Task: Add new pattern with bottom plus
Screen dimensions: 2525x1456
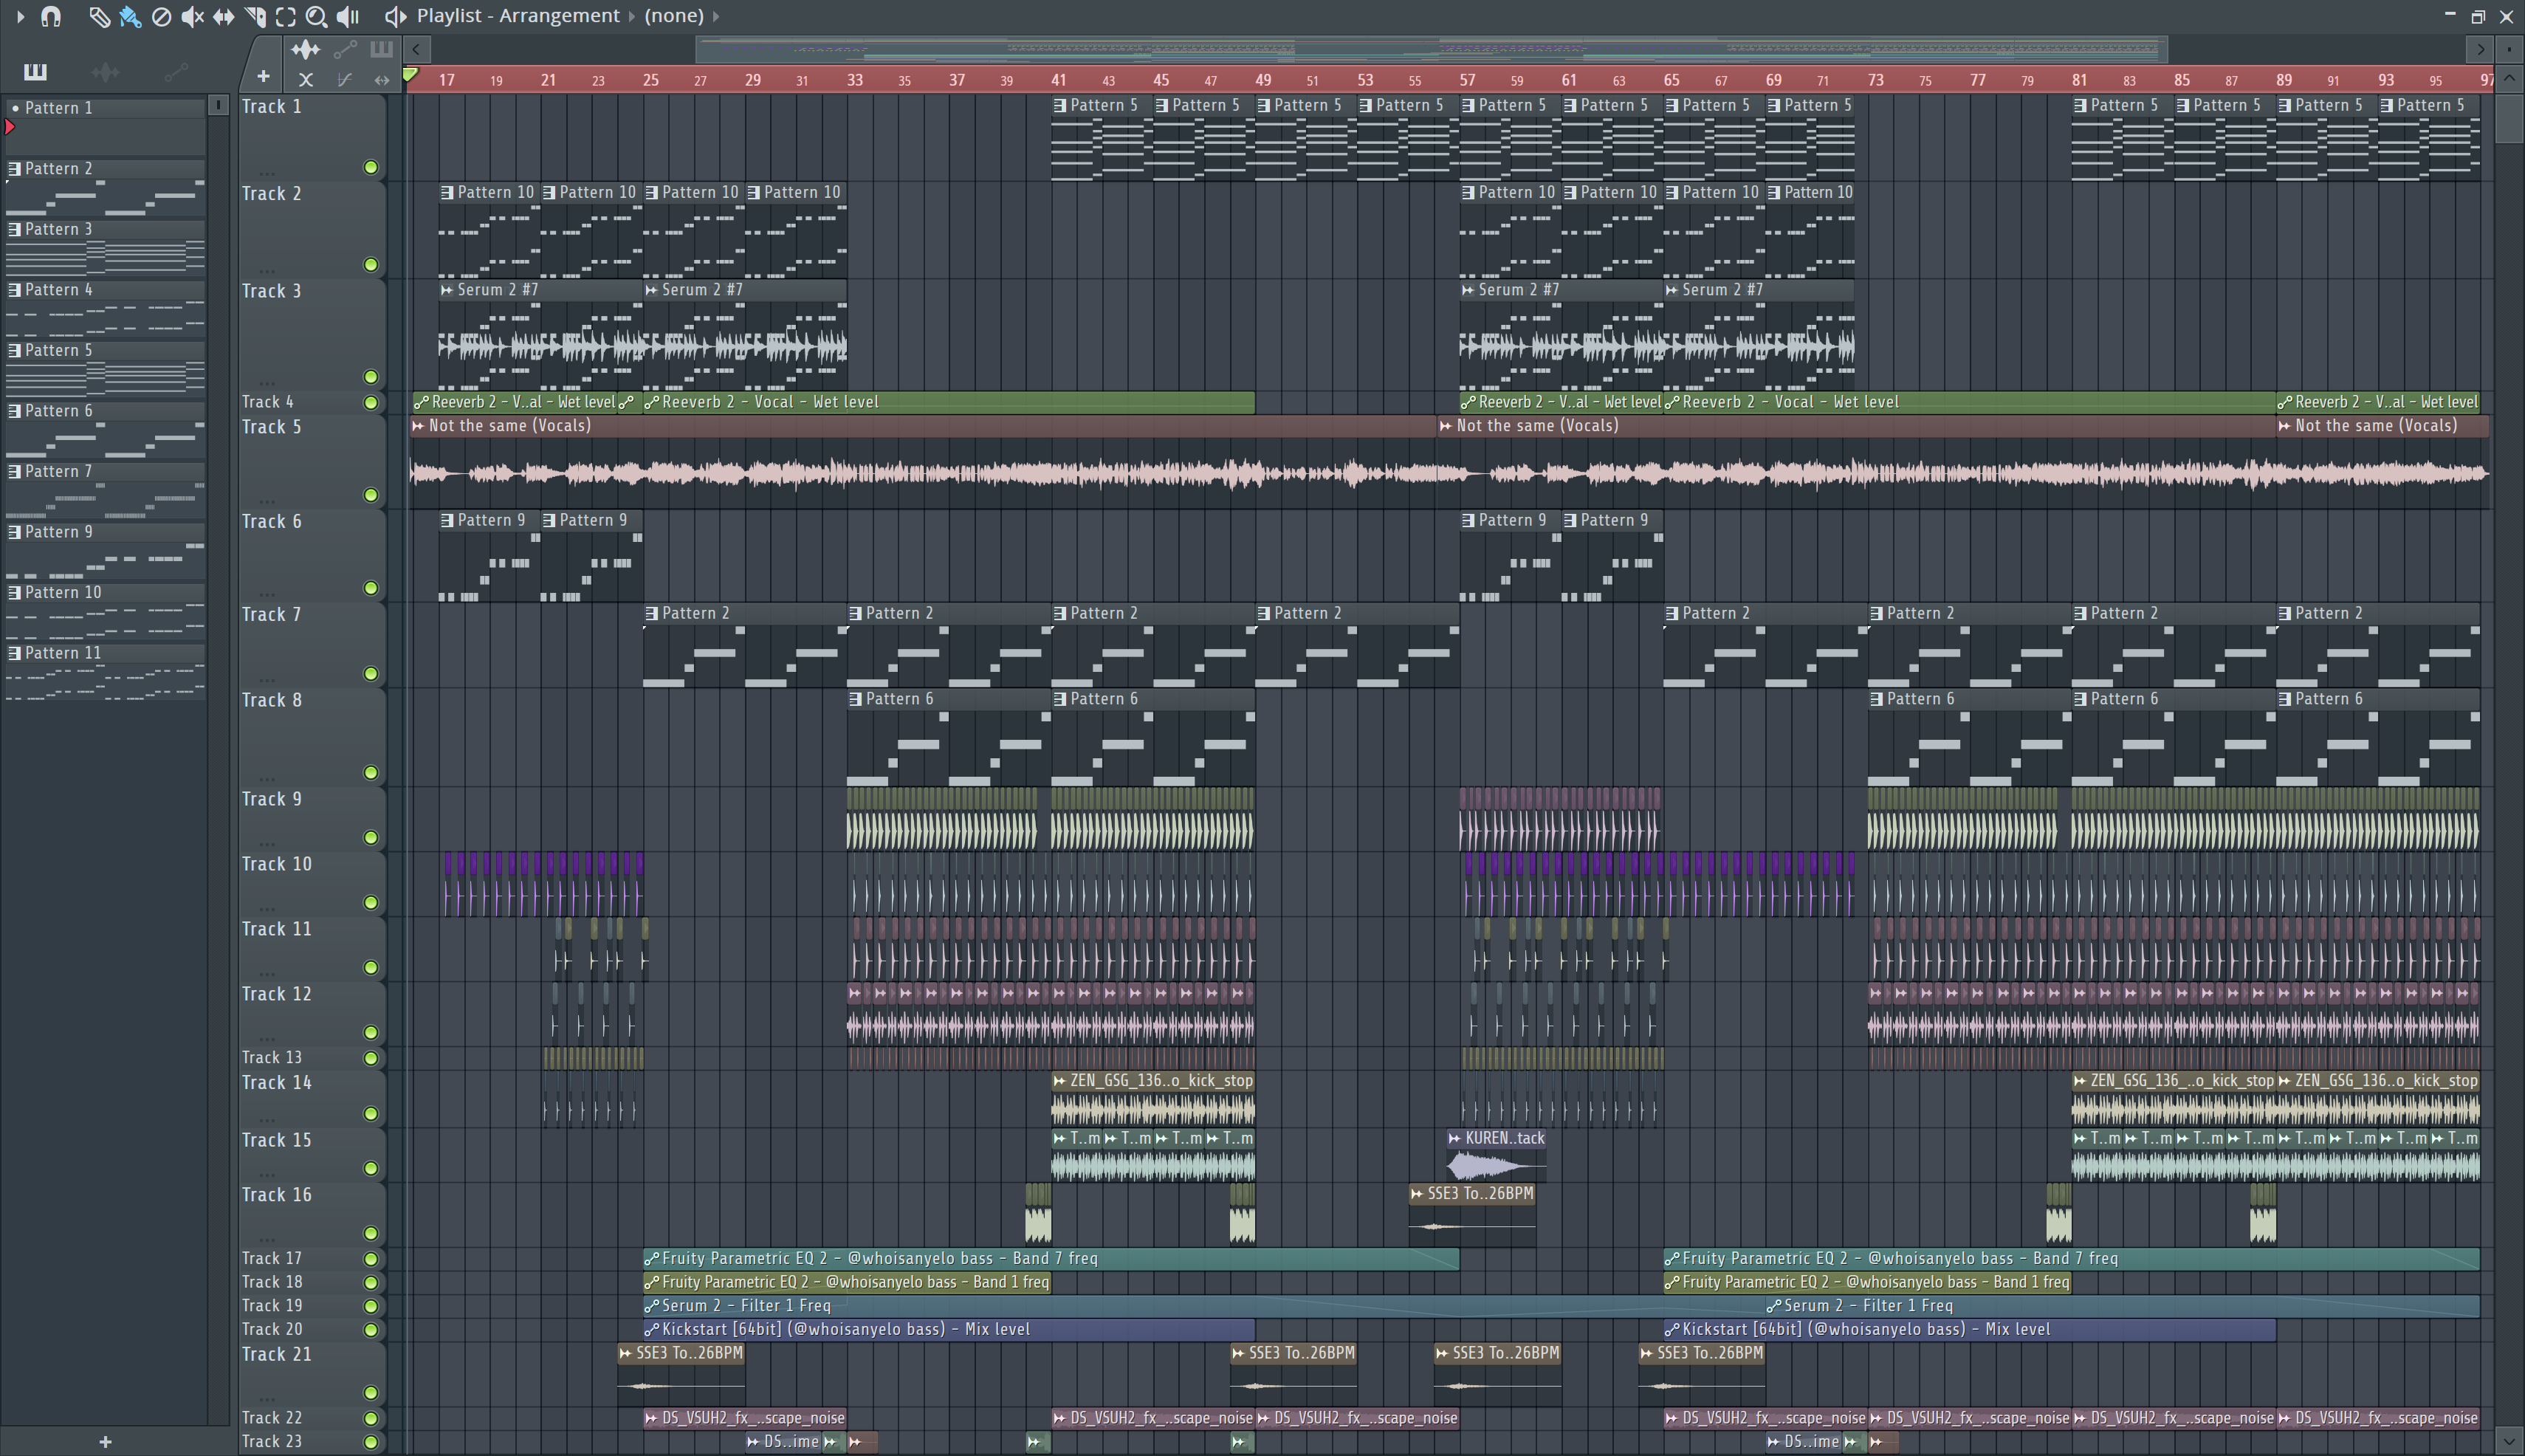Action: point(105,1441)
